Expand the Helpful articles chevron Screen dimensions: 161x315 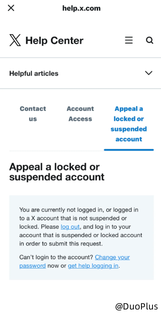coord(149,73)
